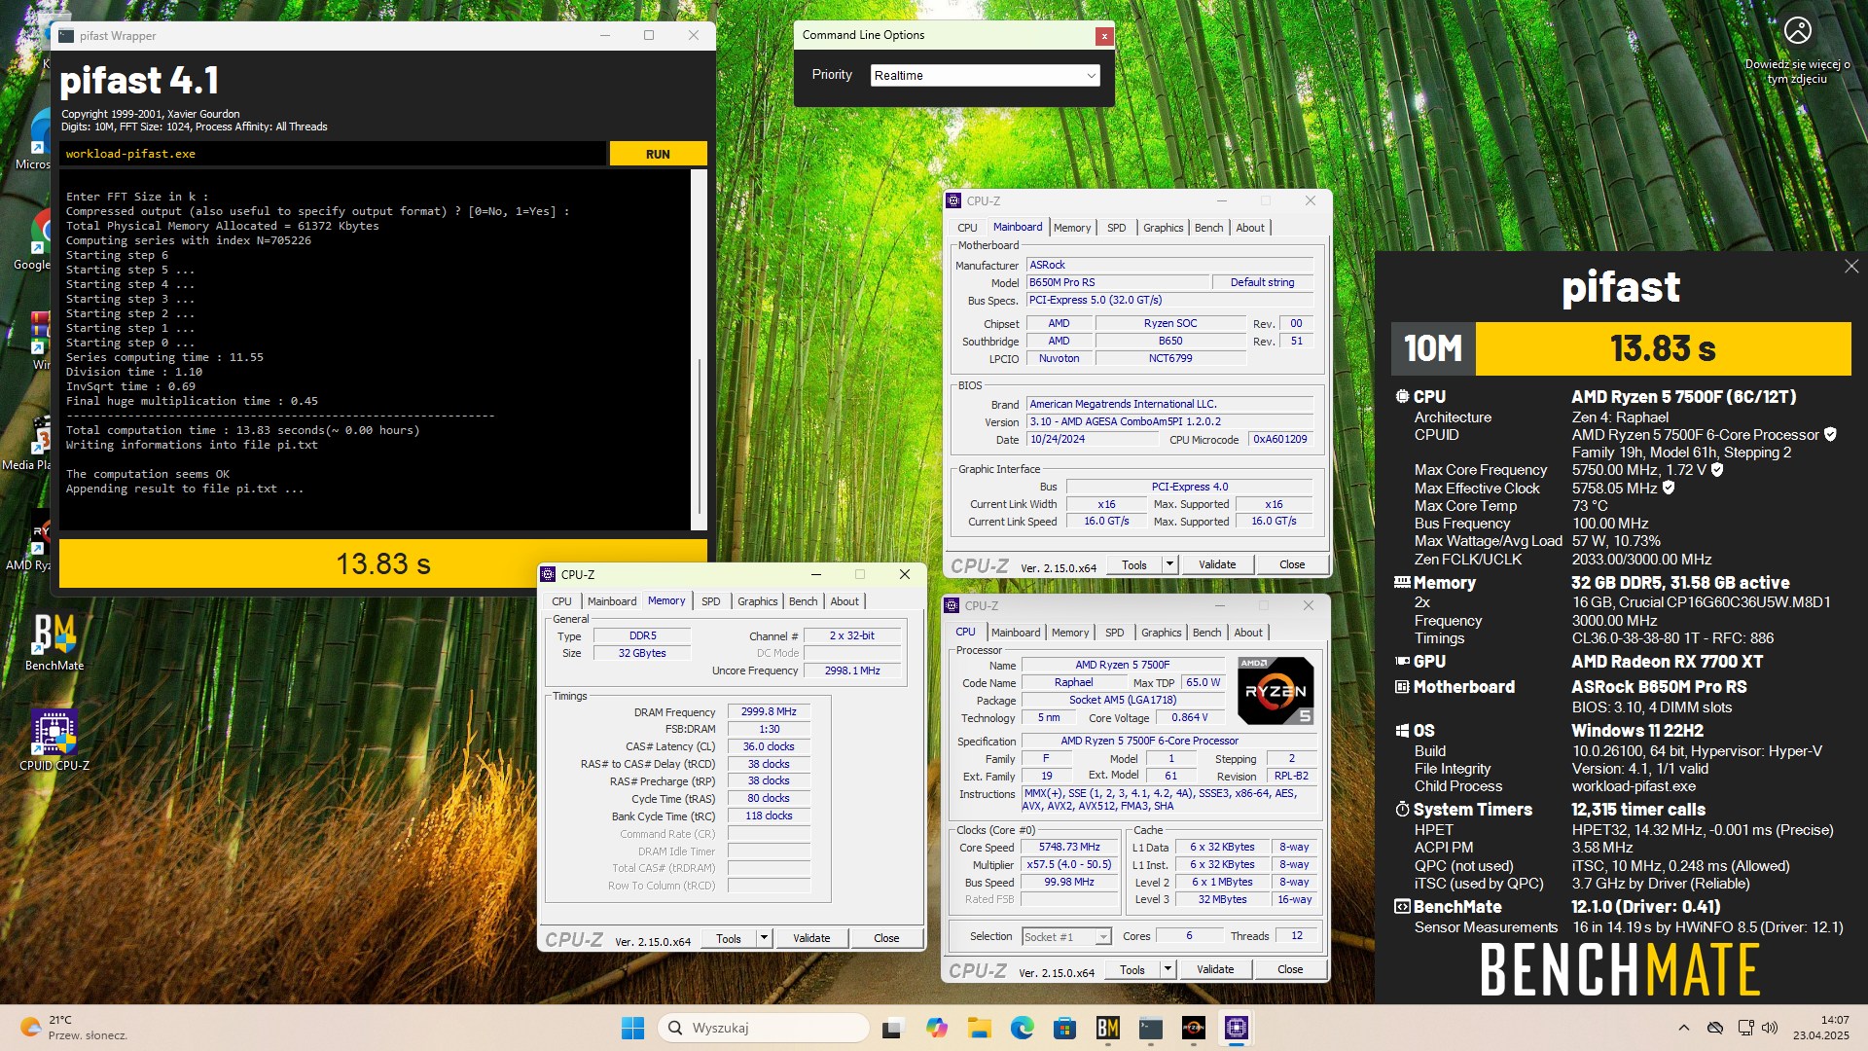The width and height of the screenshot is (1868, 1051).
Task: Click the taskbar clock showing 14:07
Action: (1821, 1028)
